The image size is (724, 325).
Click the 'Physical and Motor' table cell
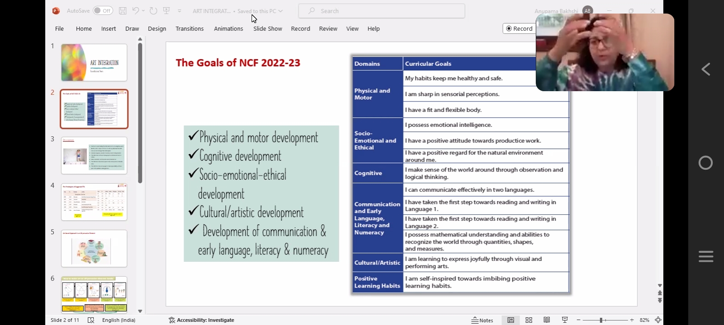pyautogui.click(x=377, y=94)
